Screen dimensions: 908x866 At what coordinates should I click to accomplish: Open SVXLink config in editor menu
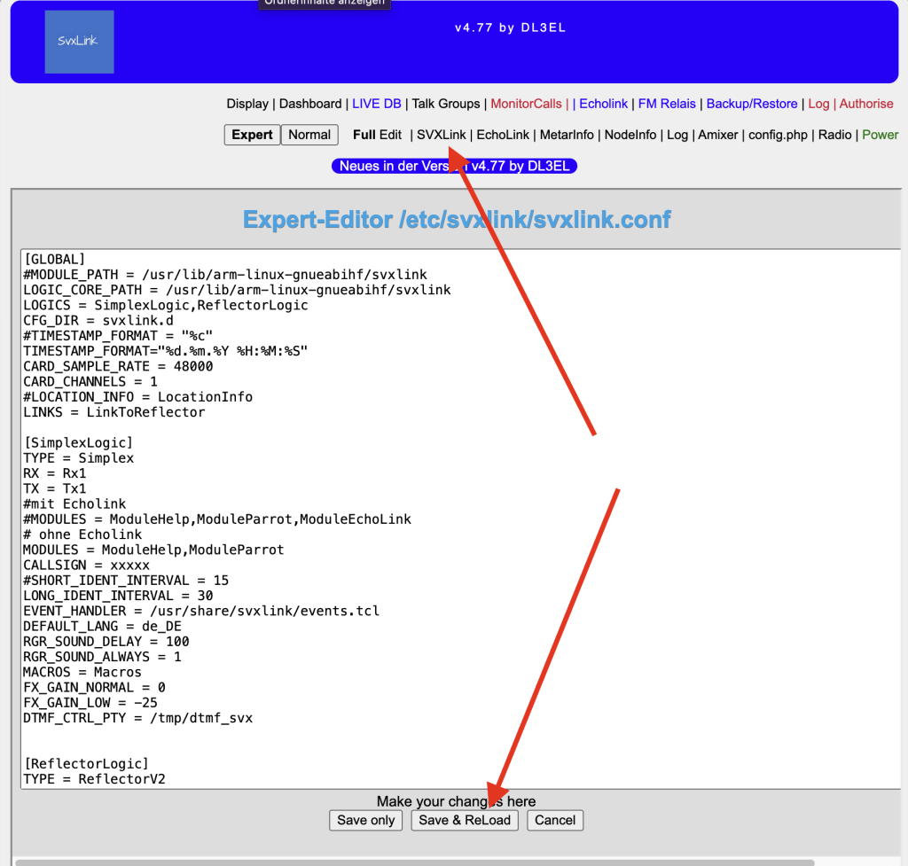[441, 135]
